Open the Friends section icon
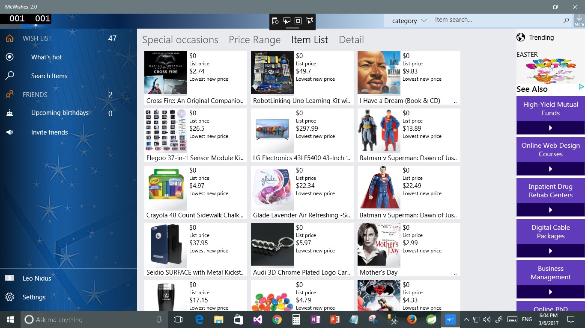Image resolution: width=585 pixels, height=328 pixels. pyautogui.click(x=9, y=94)
